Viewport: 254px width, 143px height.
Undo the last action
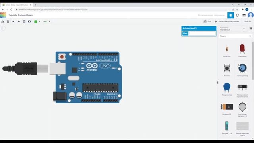(x=13, y=21)
